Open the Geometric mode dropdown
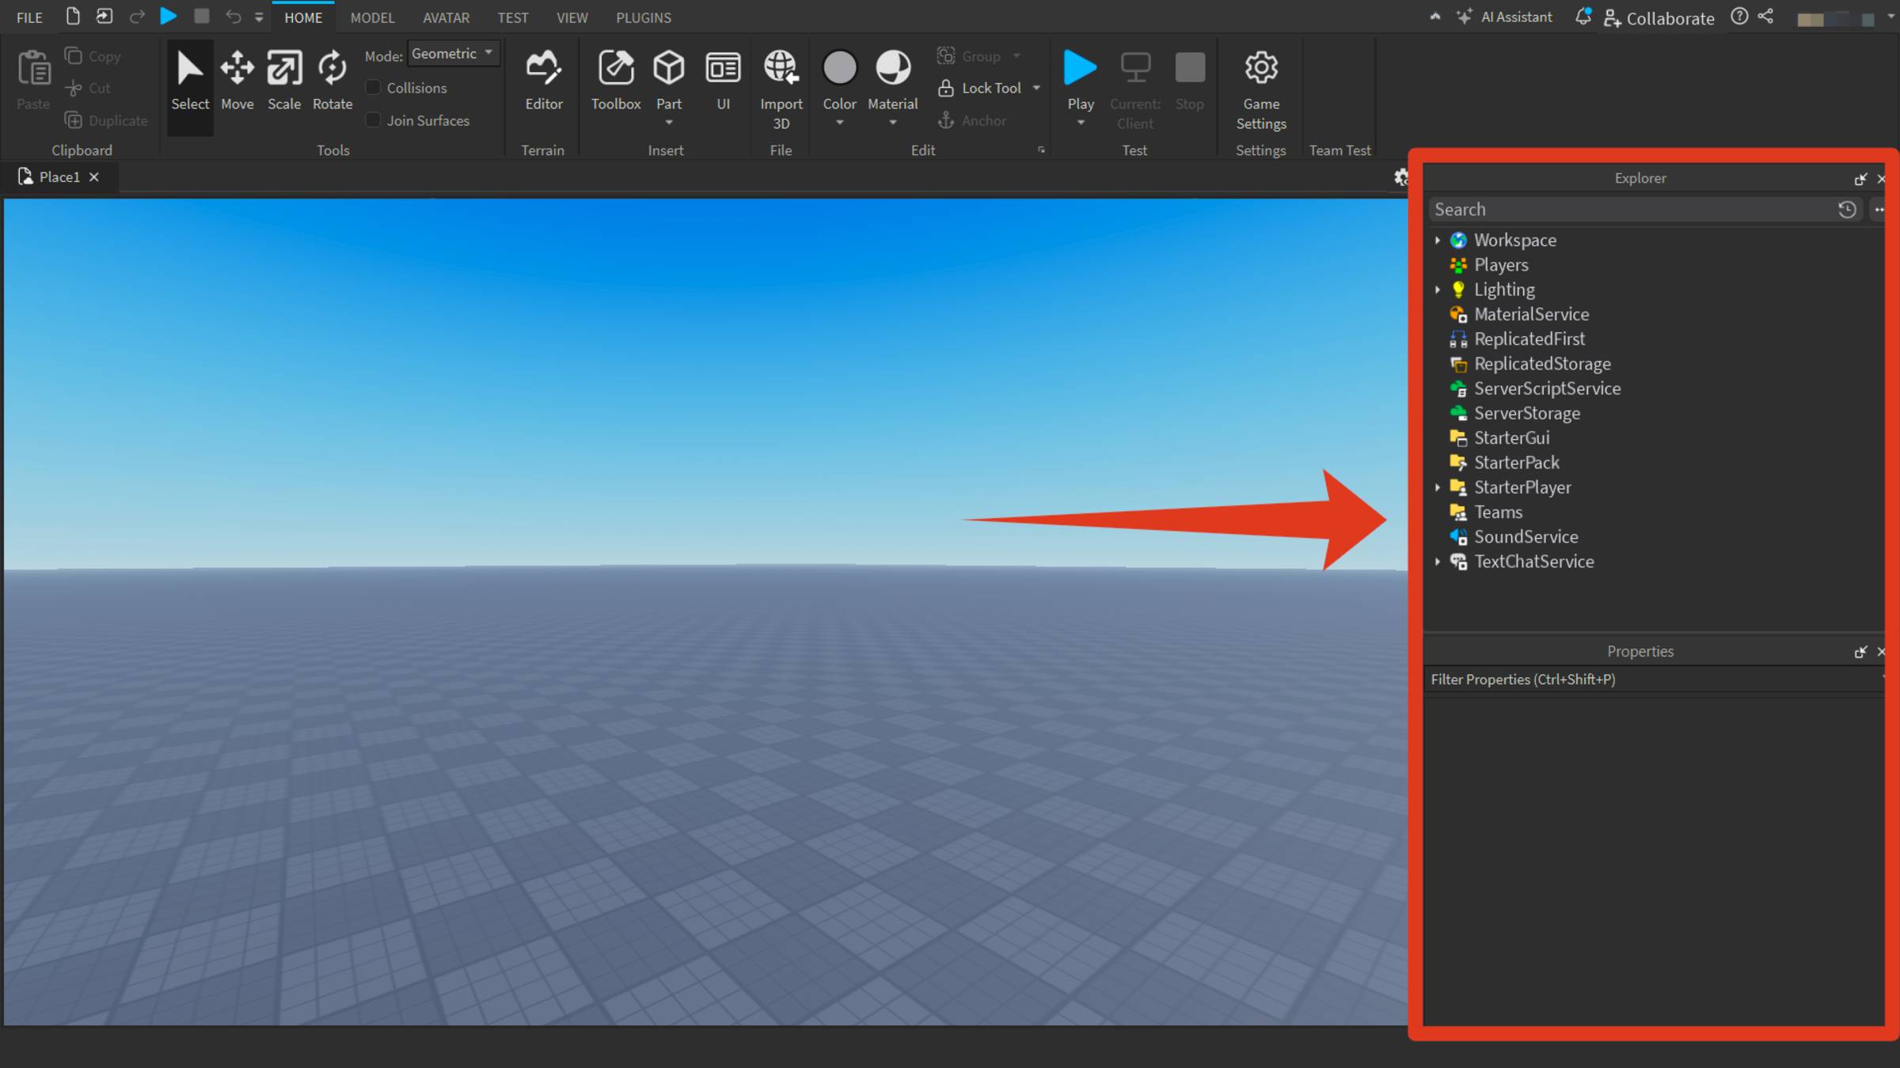Image resolution: width=1900 pixels, height=1068 pixels. point(454,53)
